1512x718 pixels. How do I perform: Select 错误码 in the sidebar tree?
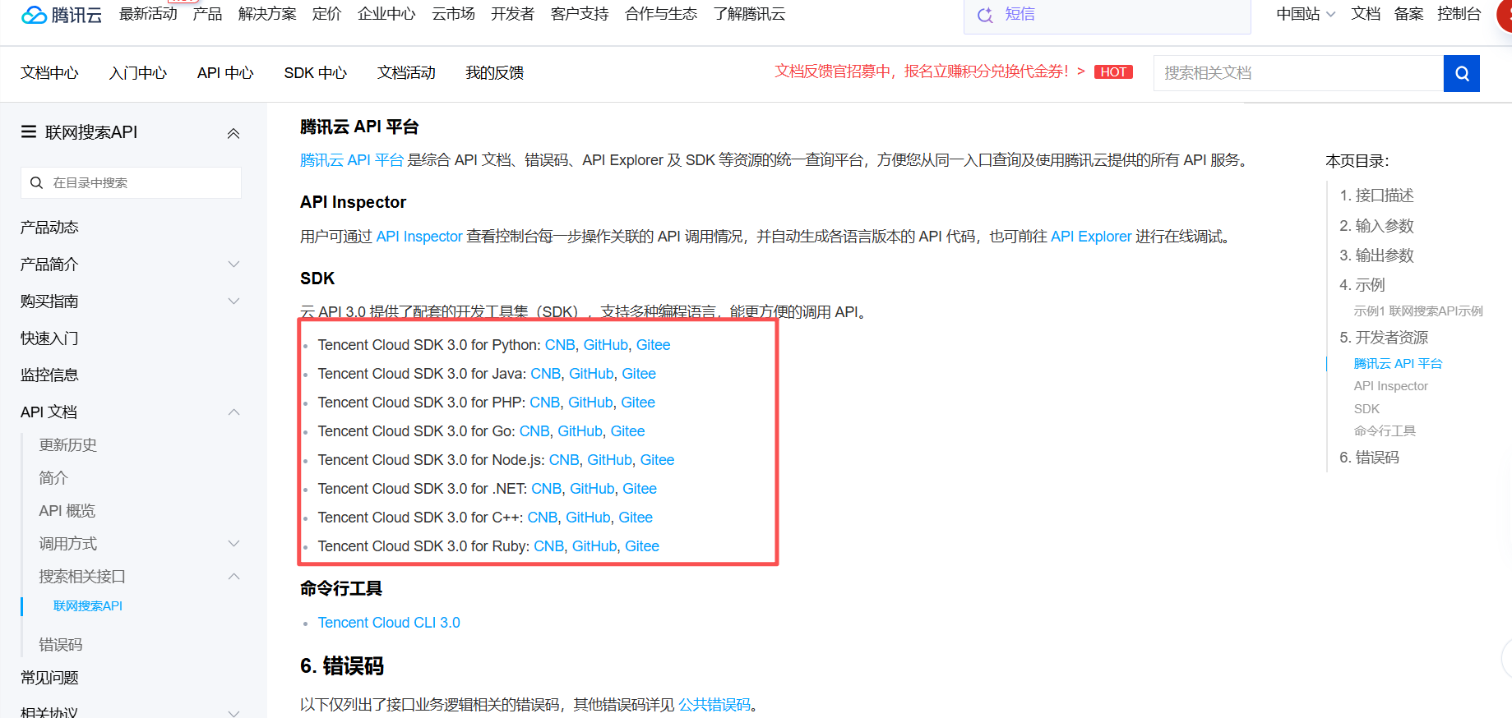pyautogui.click(x=61, y=645)
